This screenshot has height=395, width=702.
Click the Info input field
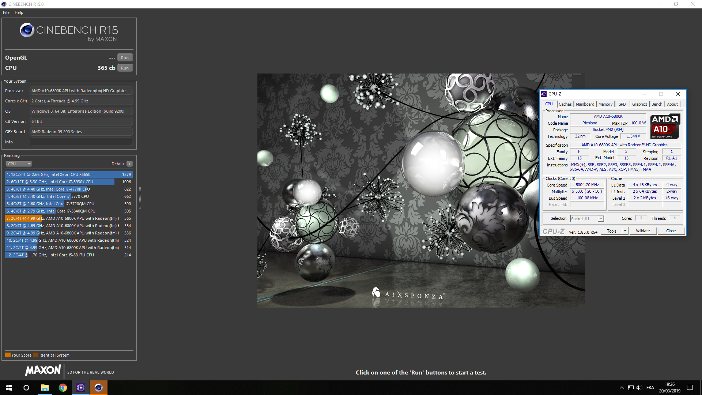tap(81, 142)
